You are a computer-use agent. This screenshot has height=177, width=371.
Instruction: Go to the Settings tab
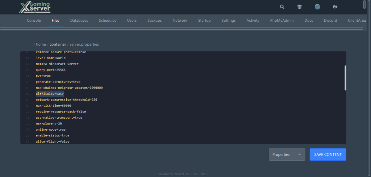[x=229, y=21]
